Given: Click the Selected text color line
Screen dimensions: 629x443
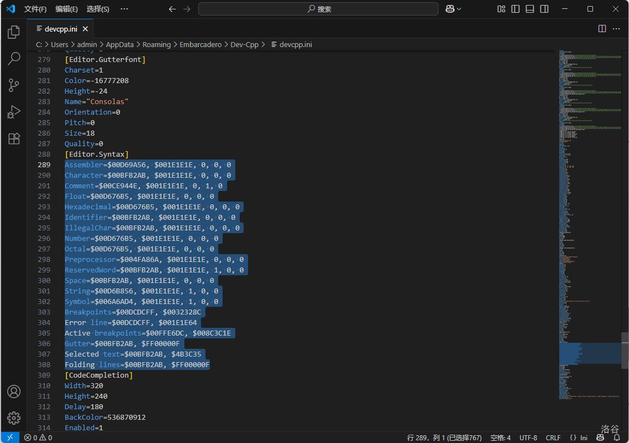Looking at the screenshot, I should [x=133, y=354].
